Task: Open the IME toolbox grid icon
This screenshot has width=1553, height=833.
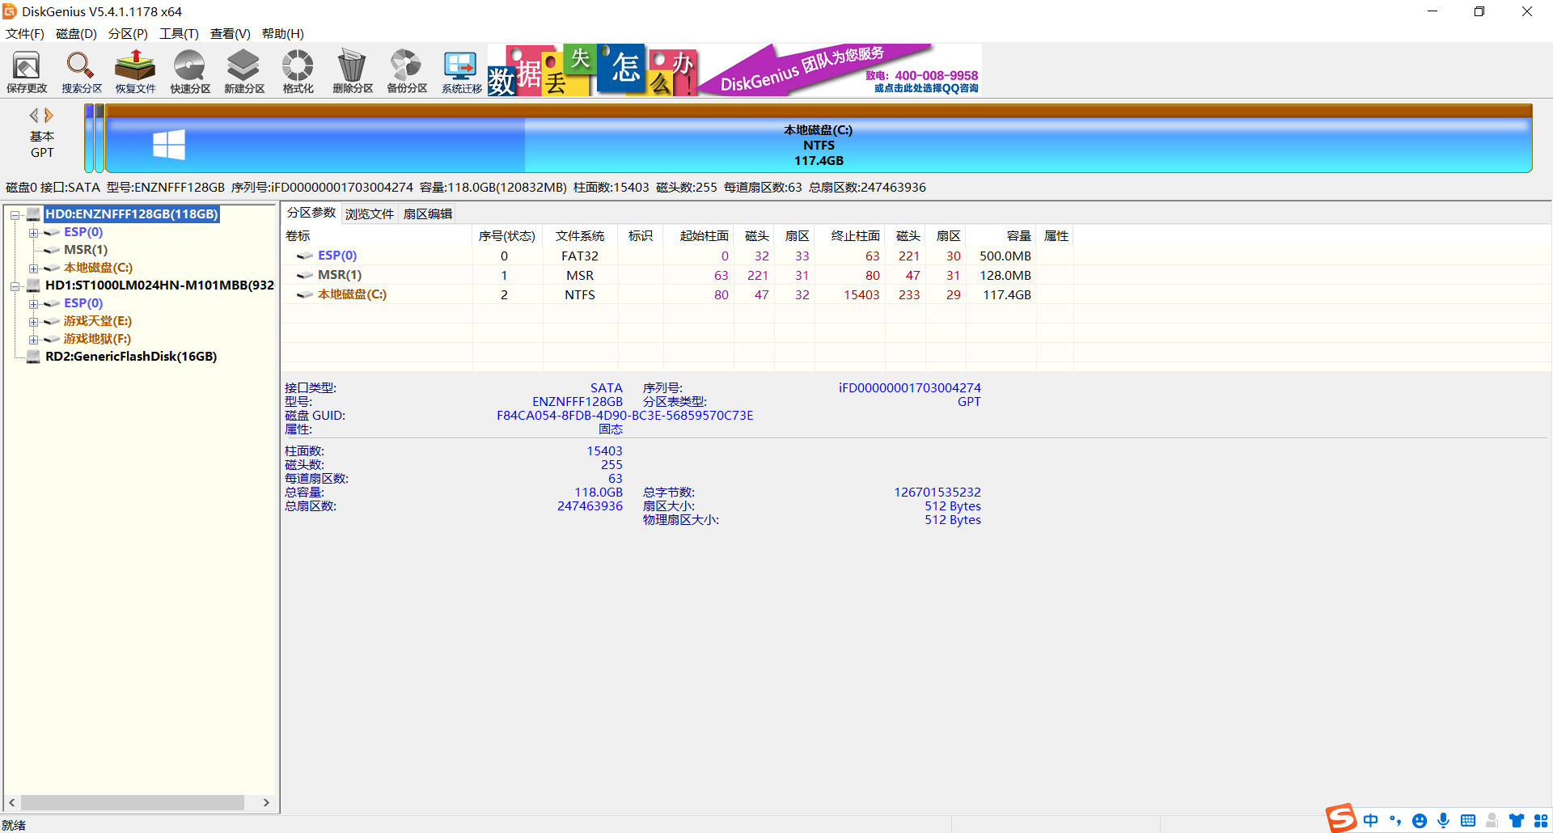Action: (x=1541, y=821)
